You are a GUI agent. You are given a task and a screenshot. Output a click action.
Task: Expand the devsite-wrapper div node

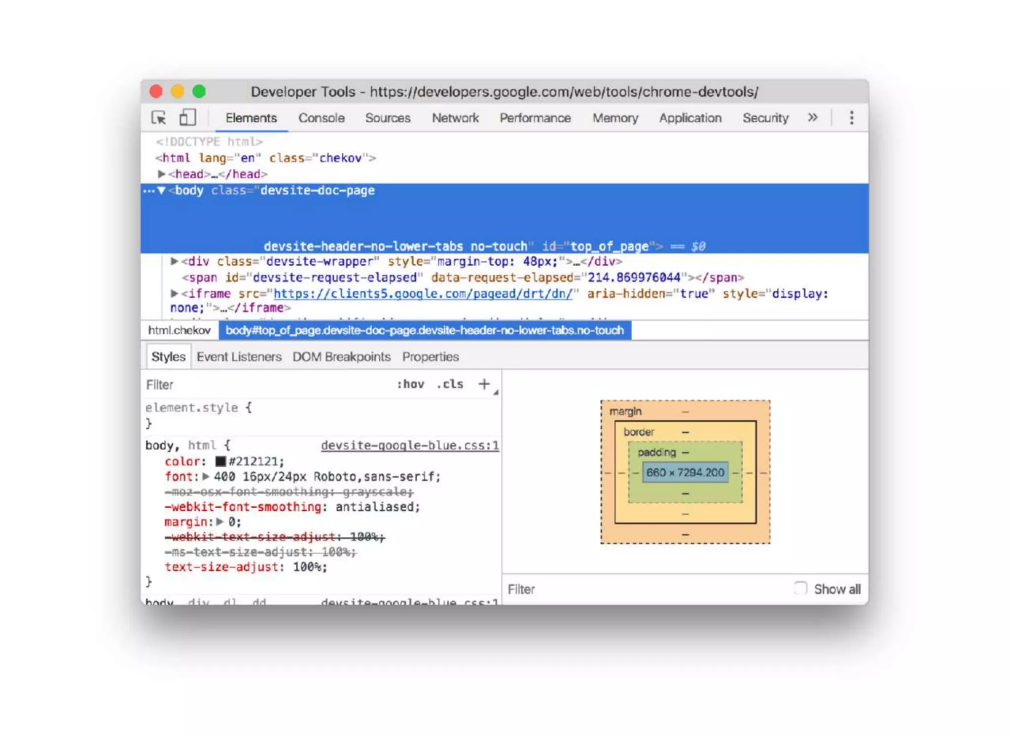click(174, 261)
